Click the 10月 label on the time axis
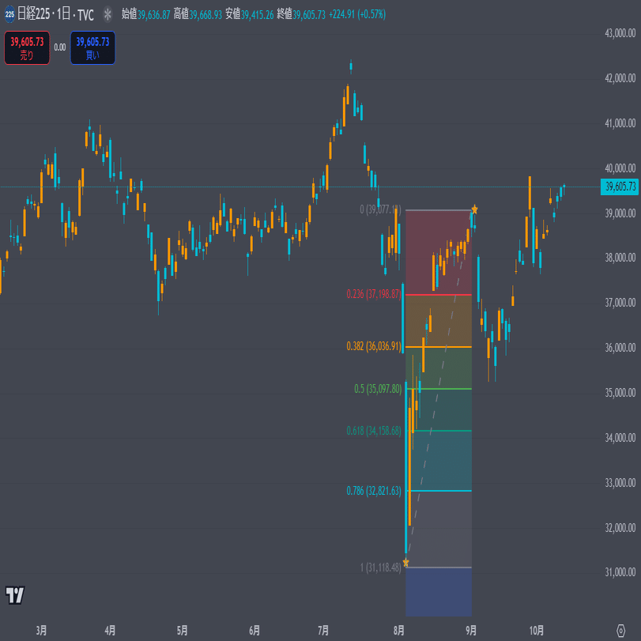This screenshot has height=641, width=641. point(537,631)
